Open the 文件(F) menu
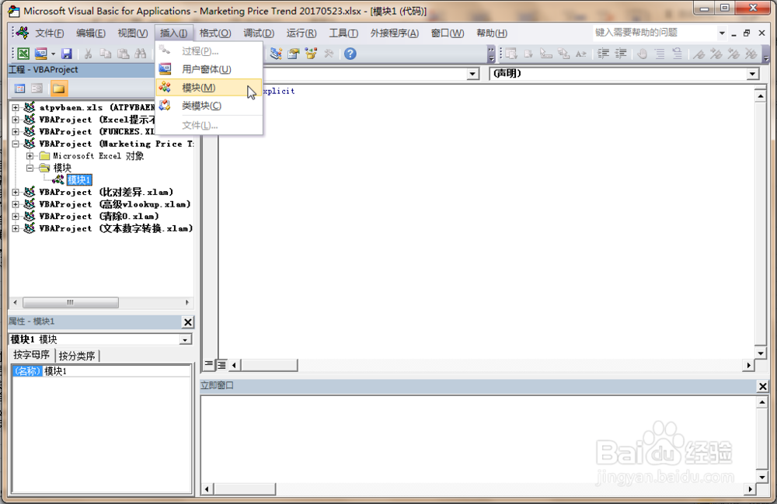Viewport: 777px width, 504px height. (x=50, y=33)
